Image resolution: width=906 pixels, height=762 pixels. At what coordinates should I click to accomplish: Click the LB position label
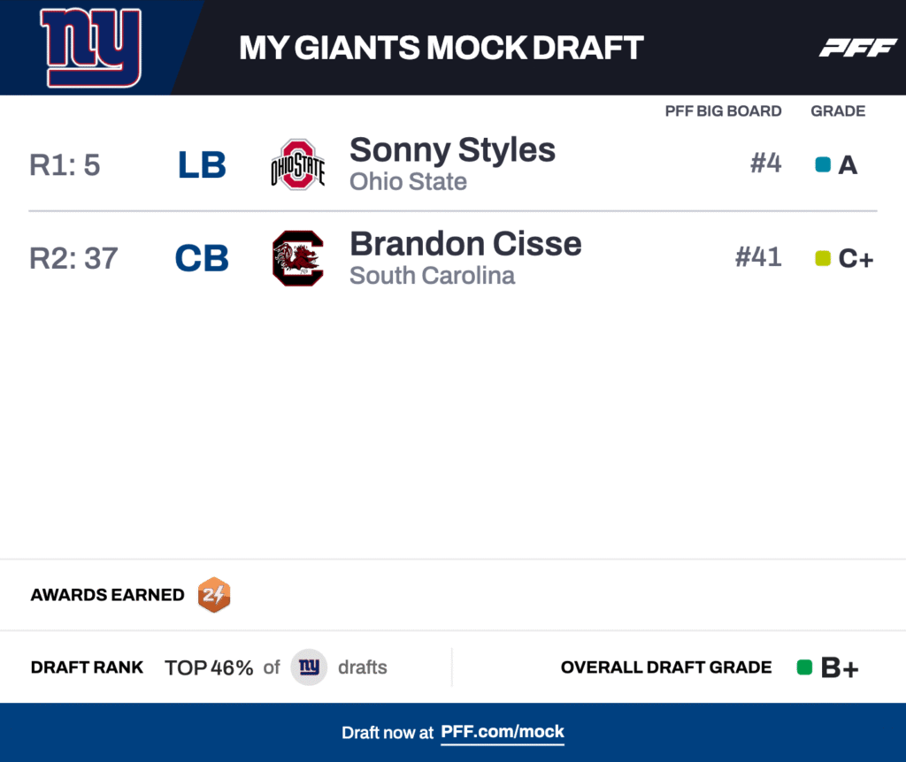pos(202,165)
